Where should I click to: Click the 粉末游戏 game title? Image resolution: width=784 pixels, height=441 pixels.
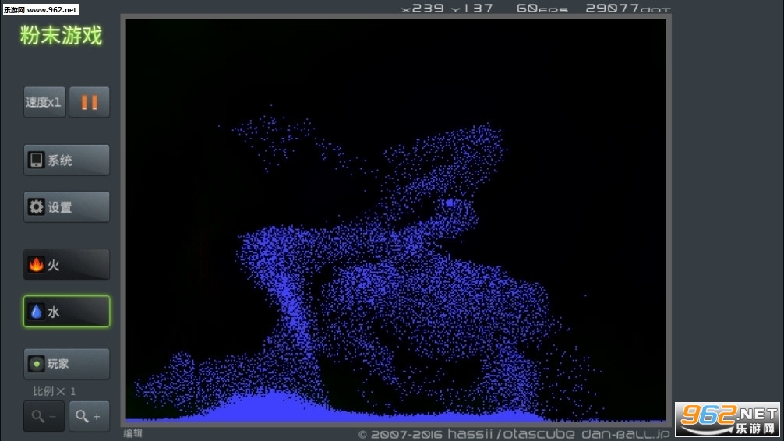[61, 35]
